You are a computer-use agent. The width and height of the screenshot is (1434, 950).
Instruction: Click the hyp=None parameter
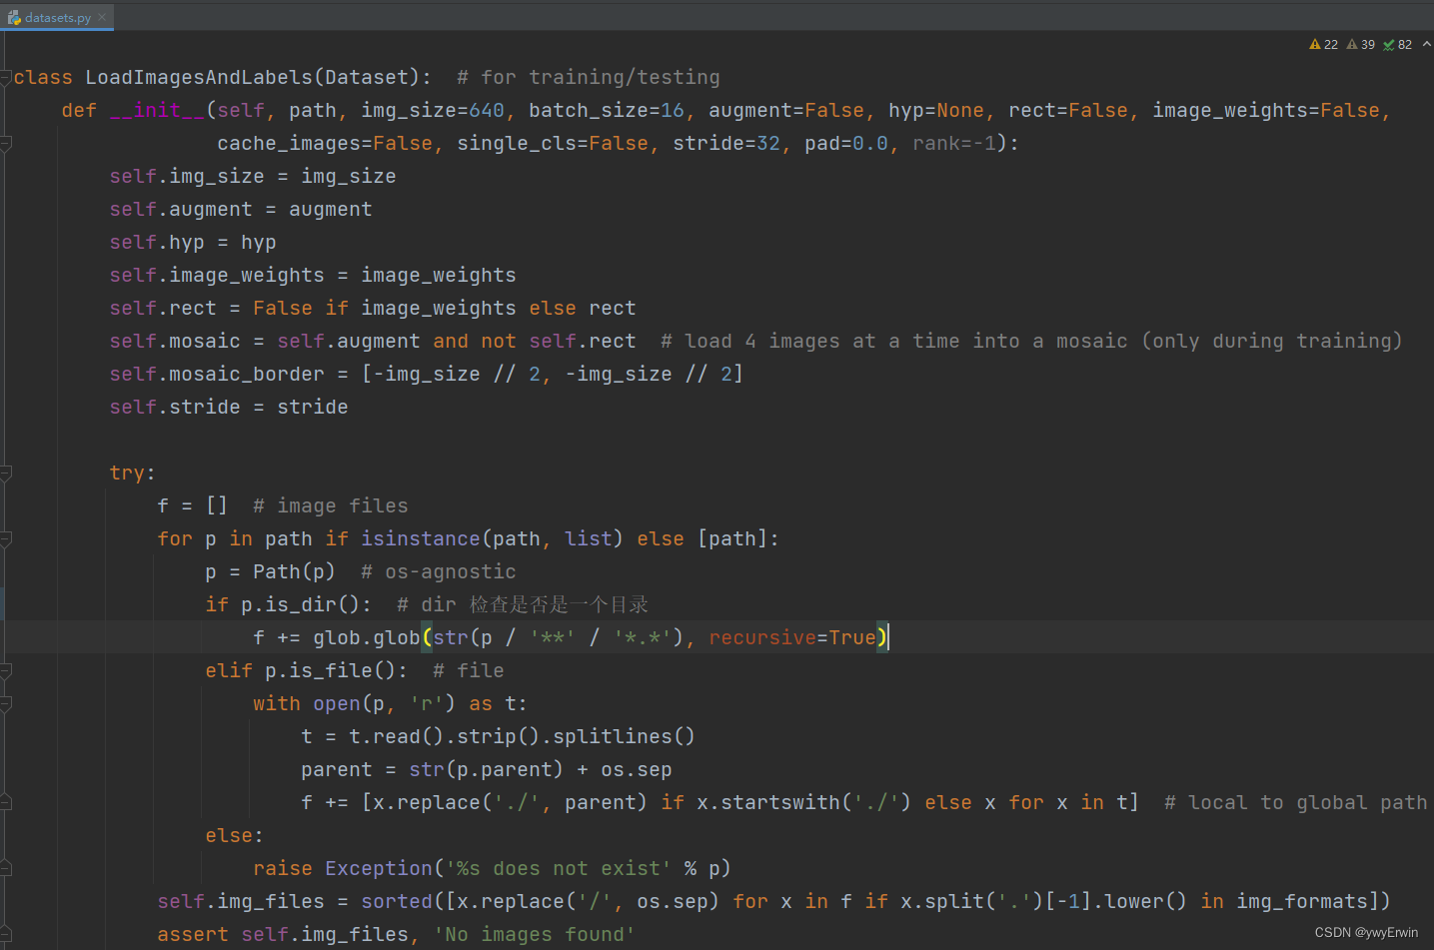click(936, 111)
